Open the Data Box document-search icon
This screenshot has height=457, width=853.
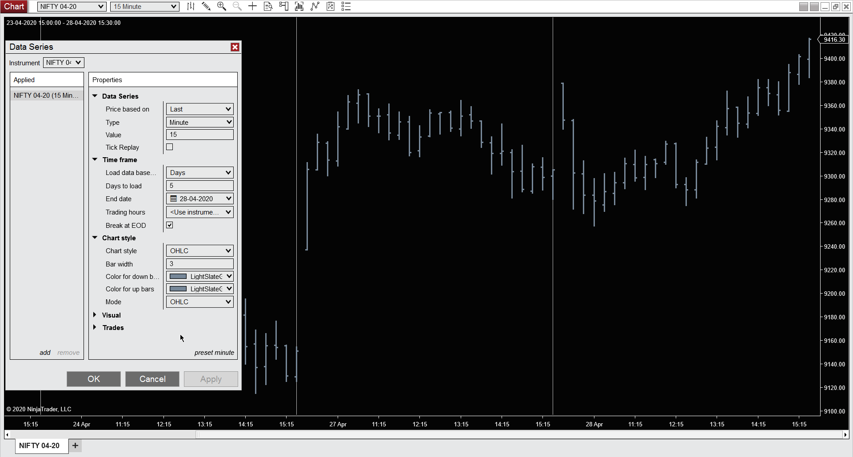pyautogui.click(x=268, y=6)
